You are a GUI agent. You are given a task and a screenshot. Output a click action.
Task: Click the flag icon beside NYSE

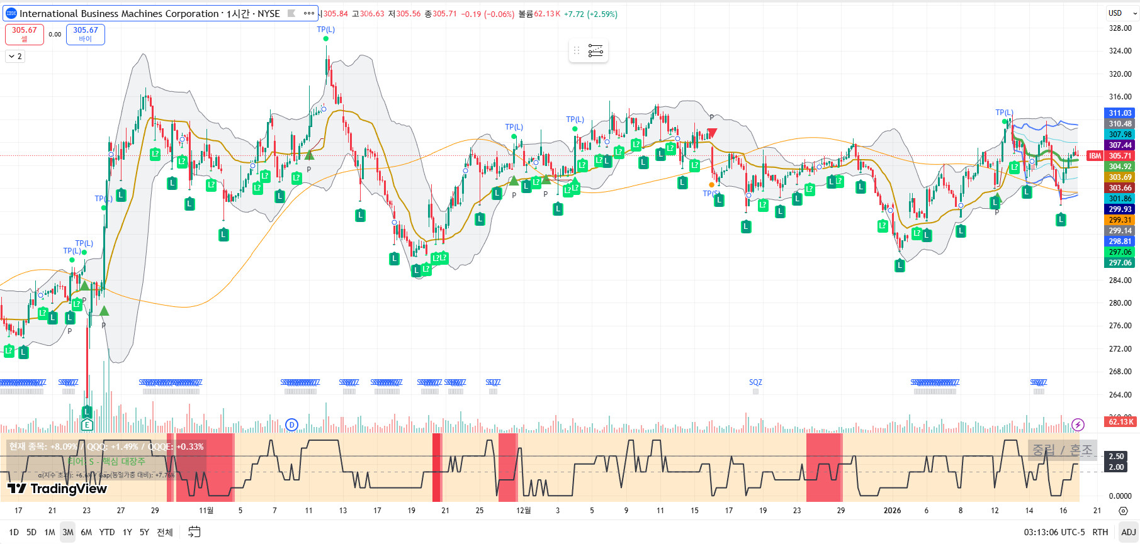291,13
